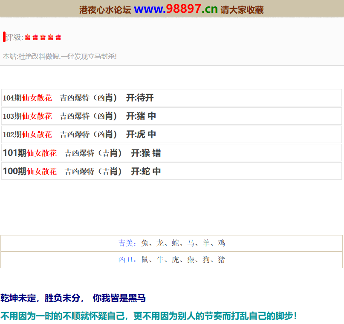This screenshot has height=324, width=344.
Task: Click the second crown rating icon
Action: pos(35,37)
